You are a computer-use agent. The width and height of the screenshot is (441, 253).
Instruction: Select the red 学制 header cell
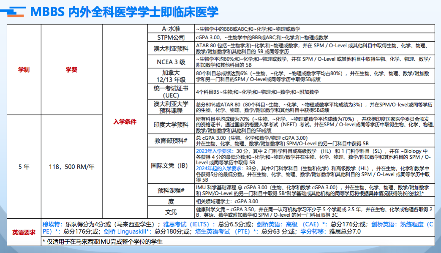(24, 70)
